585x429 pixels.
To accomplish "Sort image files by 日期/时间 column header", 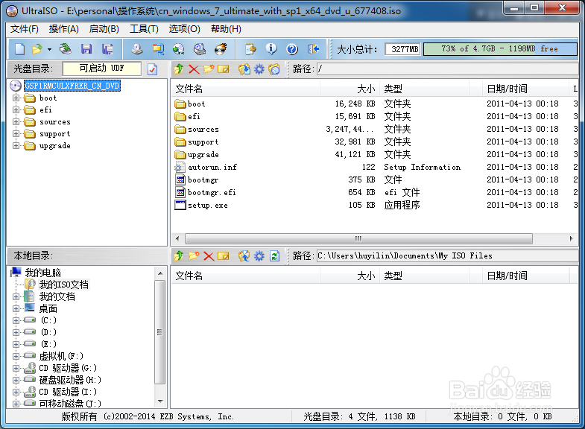I will pyautogui.click(x=525, y=89).
